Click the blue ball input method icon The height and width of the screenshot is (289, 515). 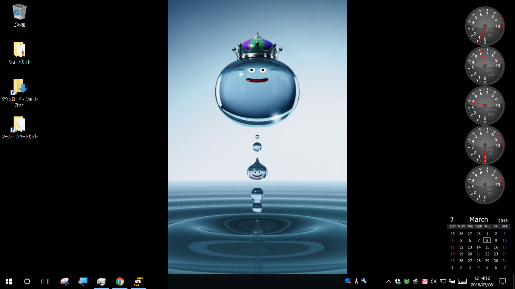(x=348, y=281)
